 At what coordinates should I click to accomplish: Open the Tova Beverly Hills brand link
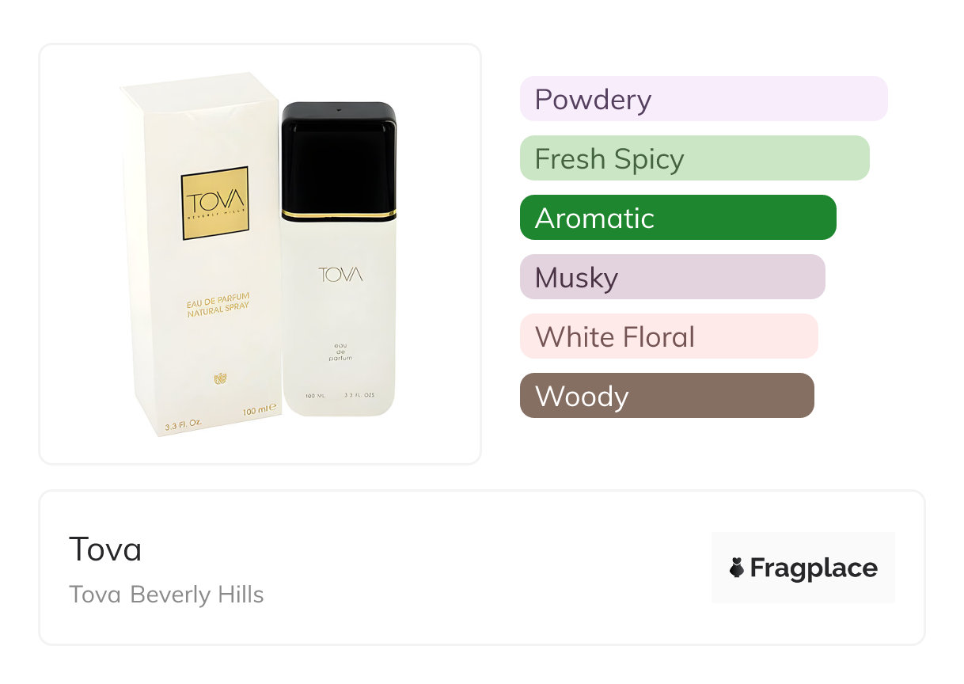pyautogui.click(x=166, y=595)
